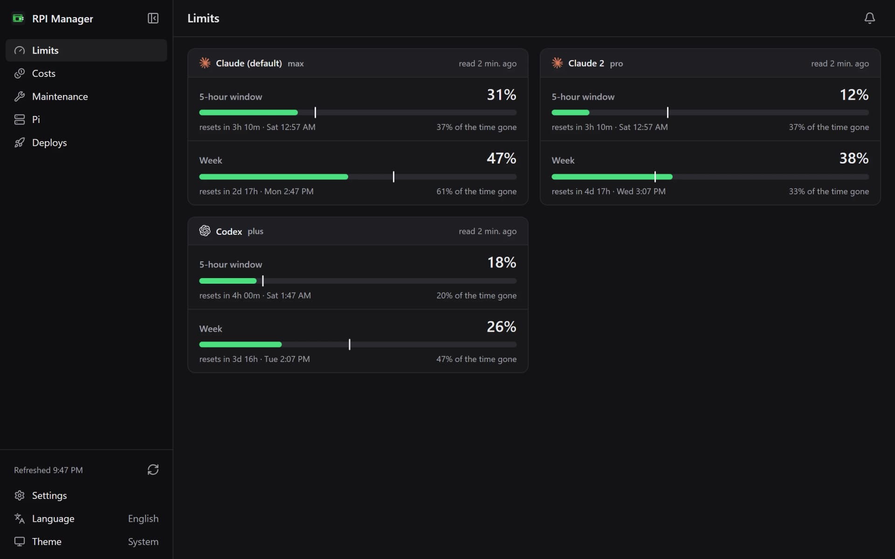895x559 pixels.
Task: Click the Claude 2 starburst icon
Action: coord(557,63)
